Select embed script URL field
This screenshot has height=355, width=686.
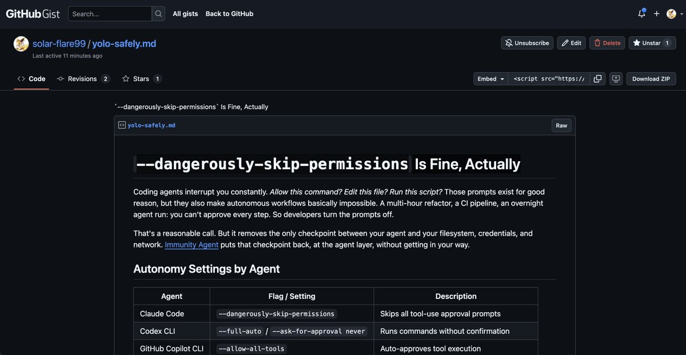tap(549, 79)
